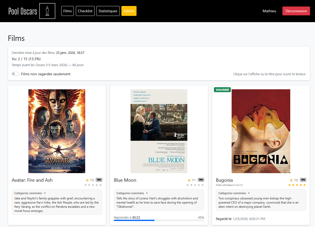
Task: Click the gold star beside Bugonia's 7.5 score
Action: (291, 180)
